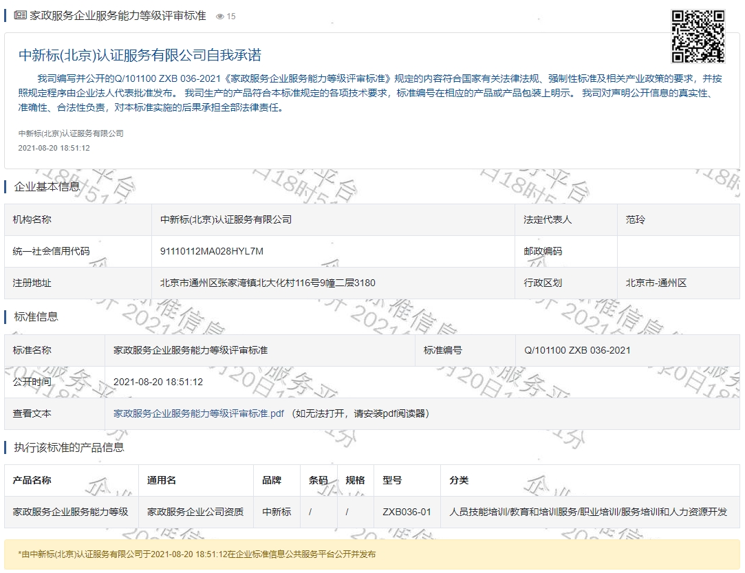Click the 条码 column header
The image size is (745, 573).
click(318, 480)
